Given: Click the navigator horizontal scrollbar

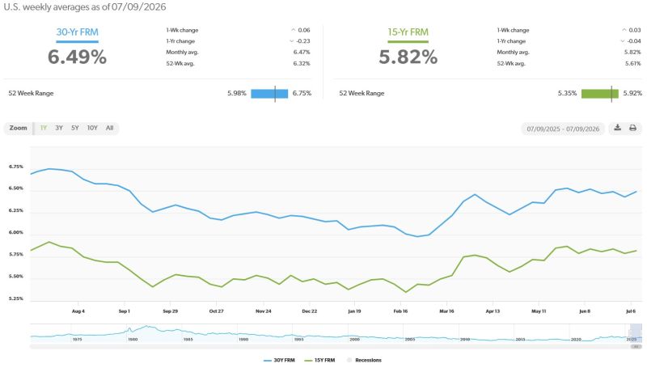Looking at the screenshot, I should click(x=336, y=346).
